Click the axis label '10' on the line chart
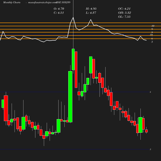This screenshot has height=161, width=161. click(153, 26)
